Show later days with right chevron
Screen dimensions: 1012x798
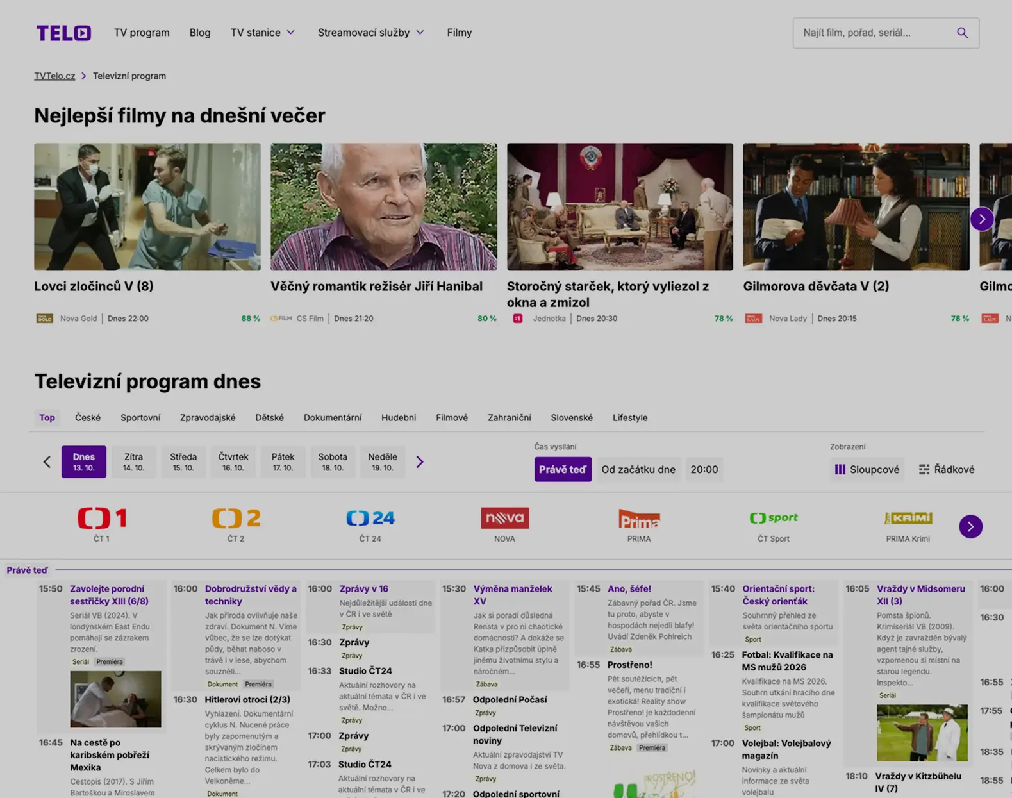pos(420,461)
